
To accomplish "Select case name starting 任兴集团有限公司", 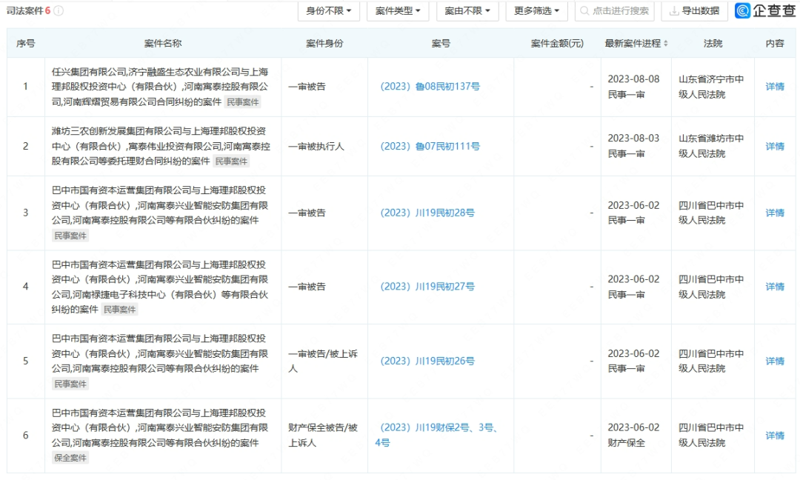I will coord(160,87).
